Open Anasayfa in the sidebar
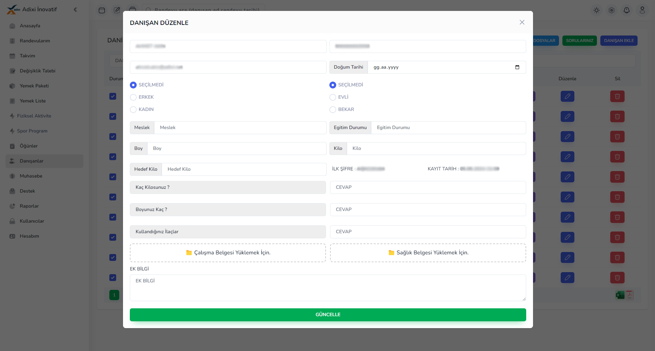The image size is (655, 351). [44, 26]
